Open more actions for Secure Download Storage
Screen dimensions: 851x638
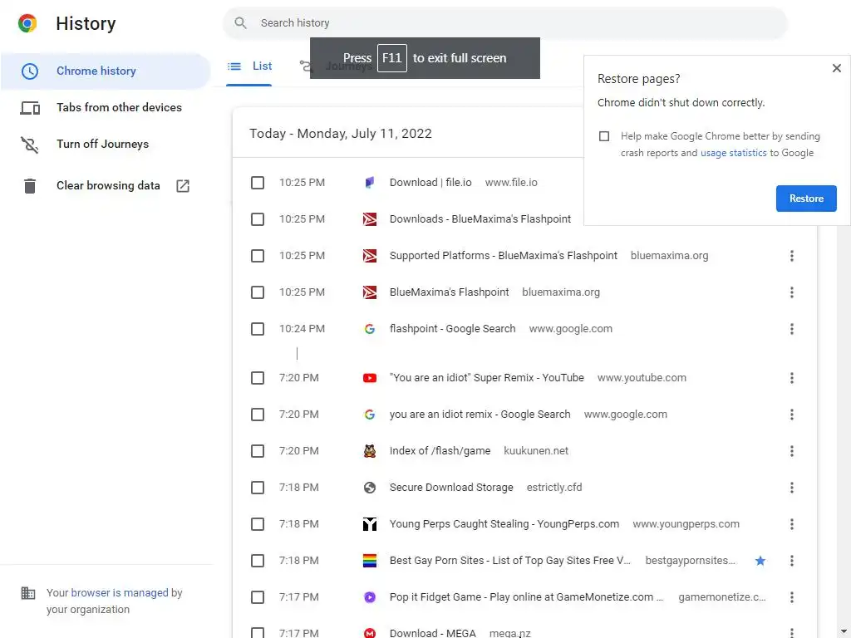792,488
